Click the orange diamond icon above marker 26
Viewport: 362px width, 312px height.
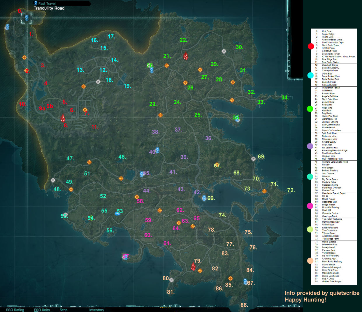tap(185, 83)
